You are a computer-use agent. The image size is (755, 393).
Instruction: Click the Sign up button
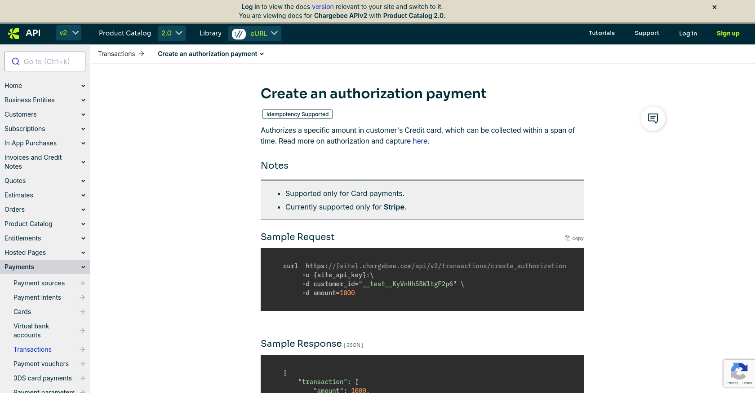(728, 33)
